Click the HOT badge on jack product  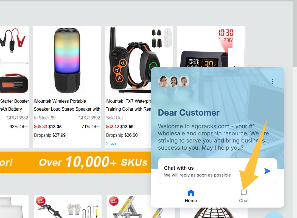tap(113, 201)
